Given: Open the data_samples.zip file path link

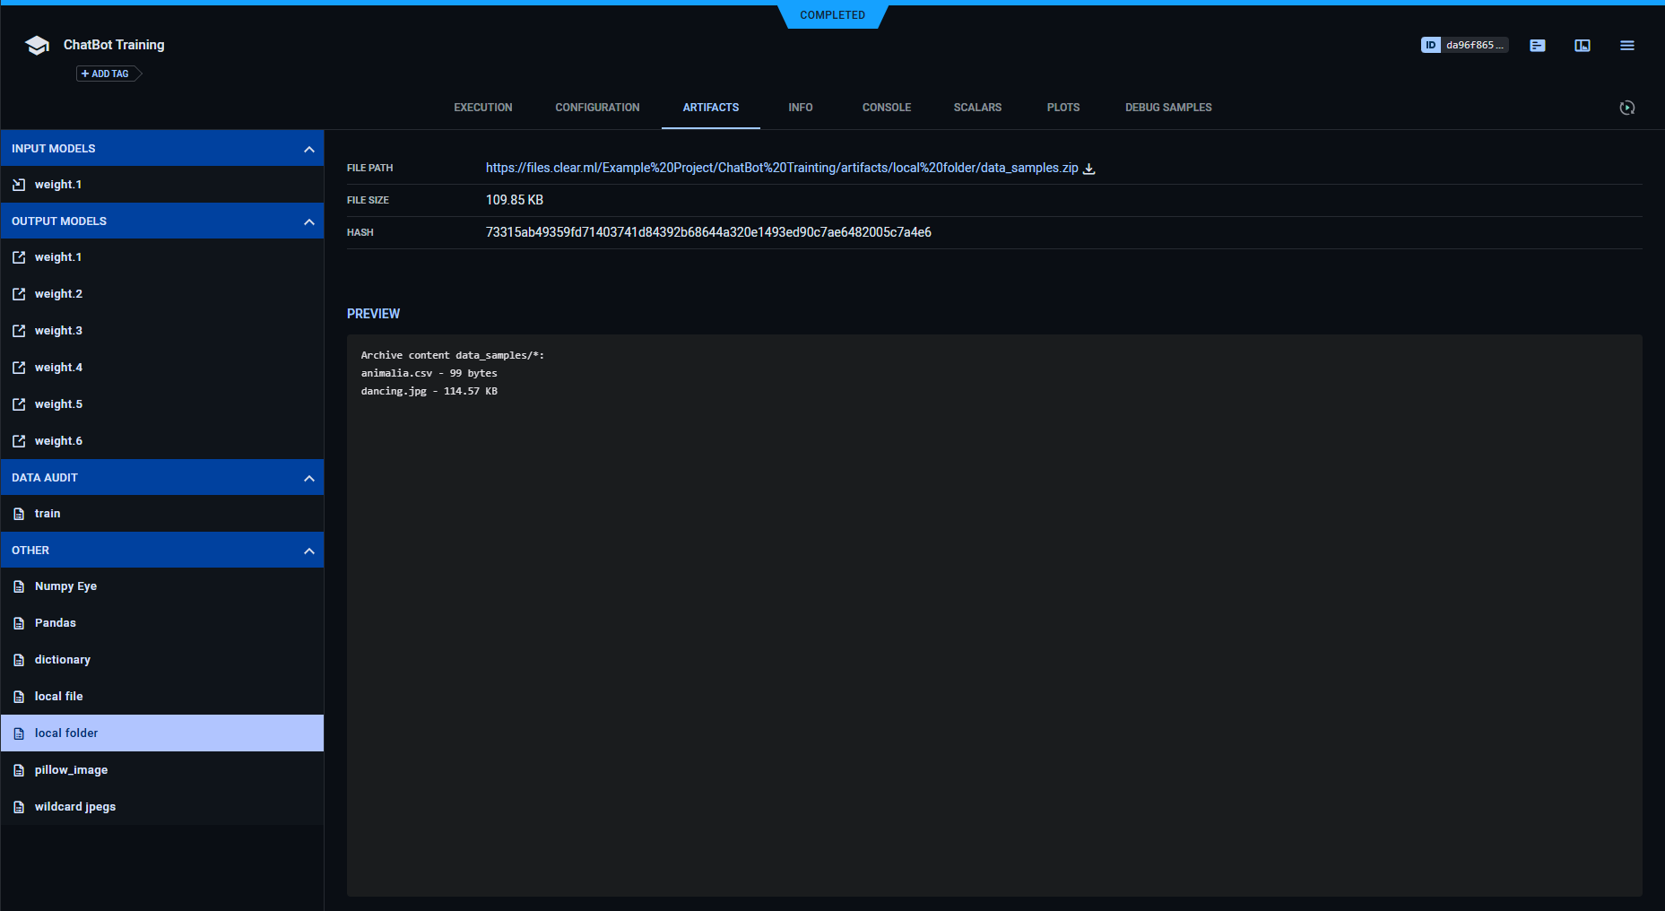Looking at the screenshot, I should (x=781, y=168).
